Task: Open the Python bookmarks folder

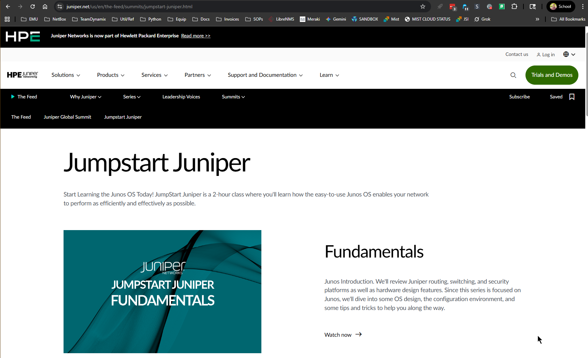Action: pos(151,19)
